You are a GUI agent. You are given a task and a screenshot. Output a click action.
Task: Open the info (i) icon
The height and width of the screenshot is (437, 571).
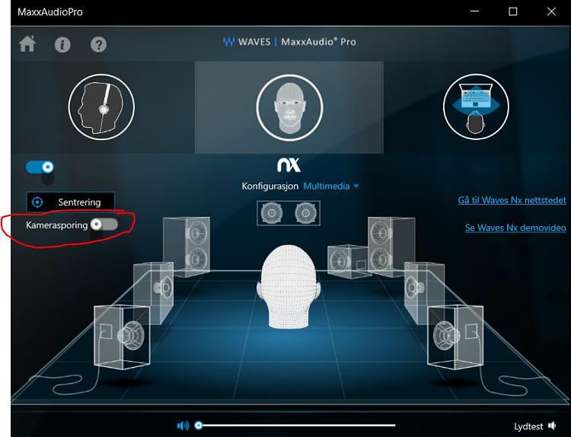point(62,45)
